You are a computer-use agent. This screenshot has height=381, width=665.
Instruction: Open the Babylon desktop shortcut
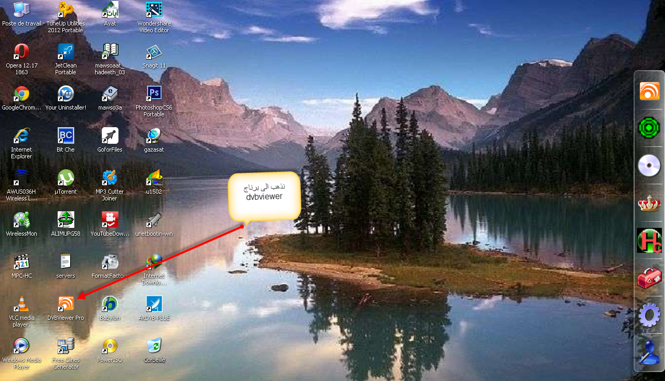[110, 304]
